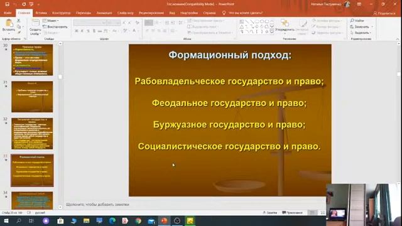Select the Главная ribbon tab
The width and height of the screenshot is (402, 226).
[x=24, y=13]
